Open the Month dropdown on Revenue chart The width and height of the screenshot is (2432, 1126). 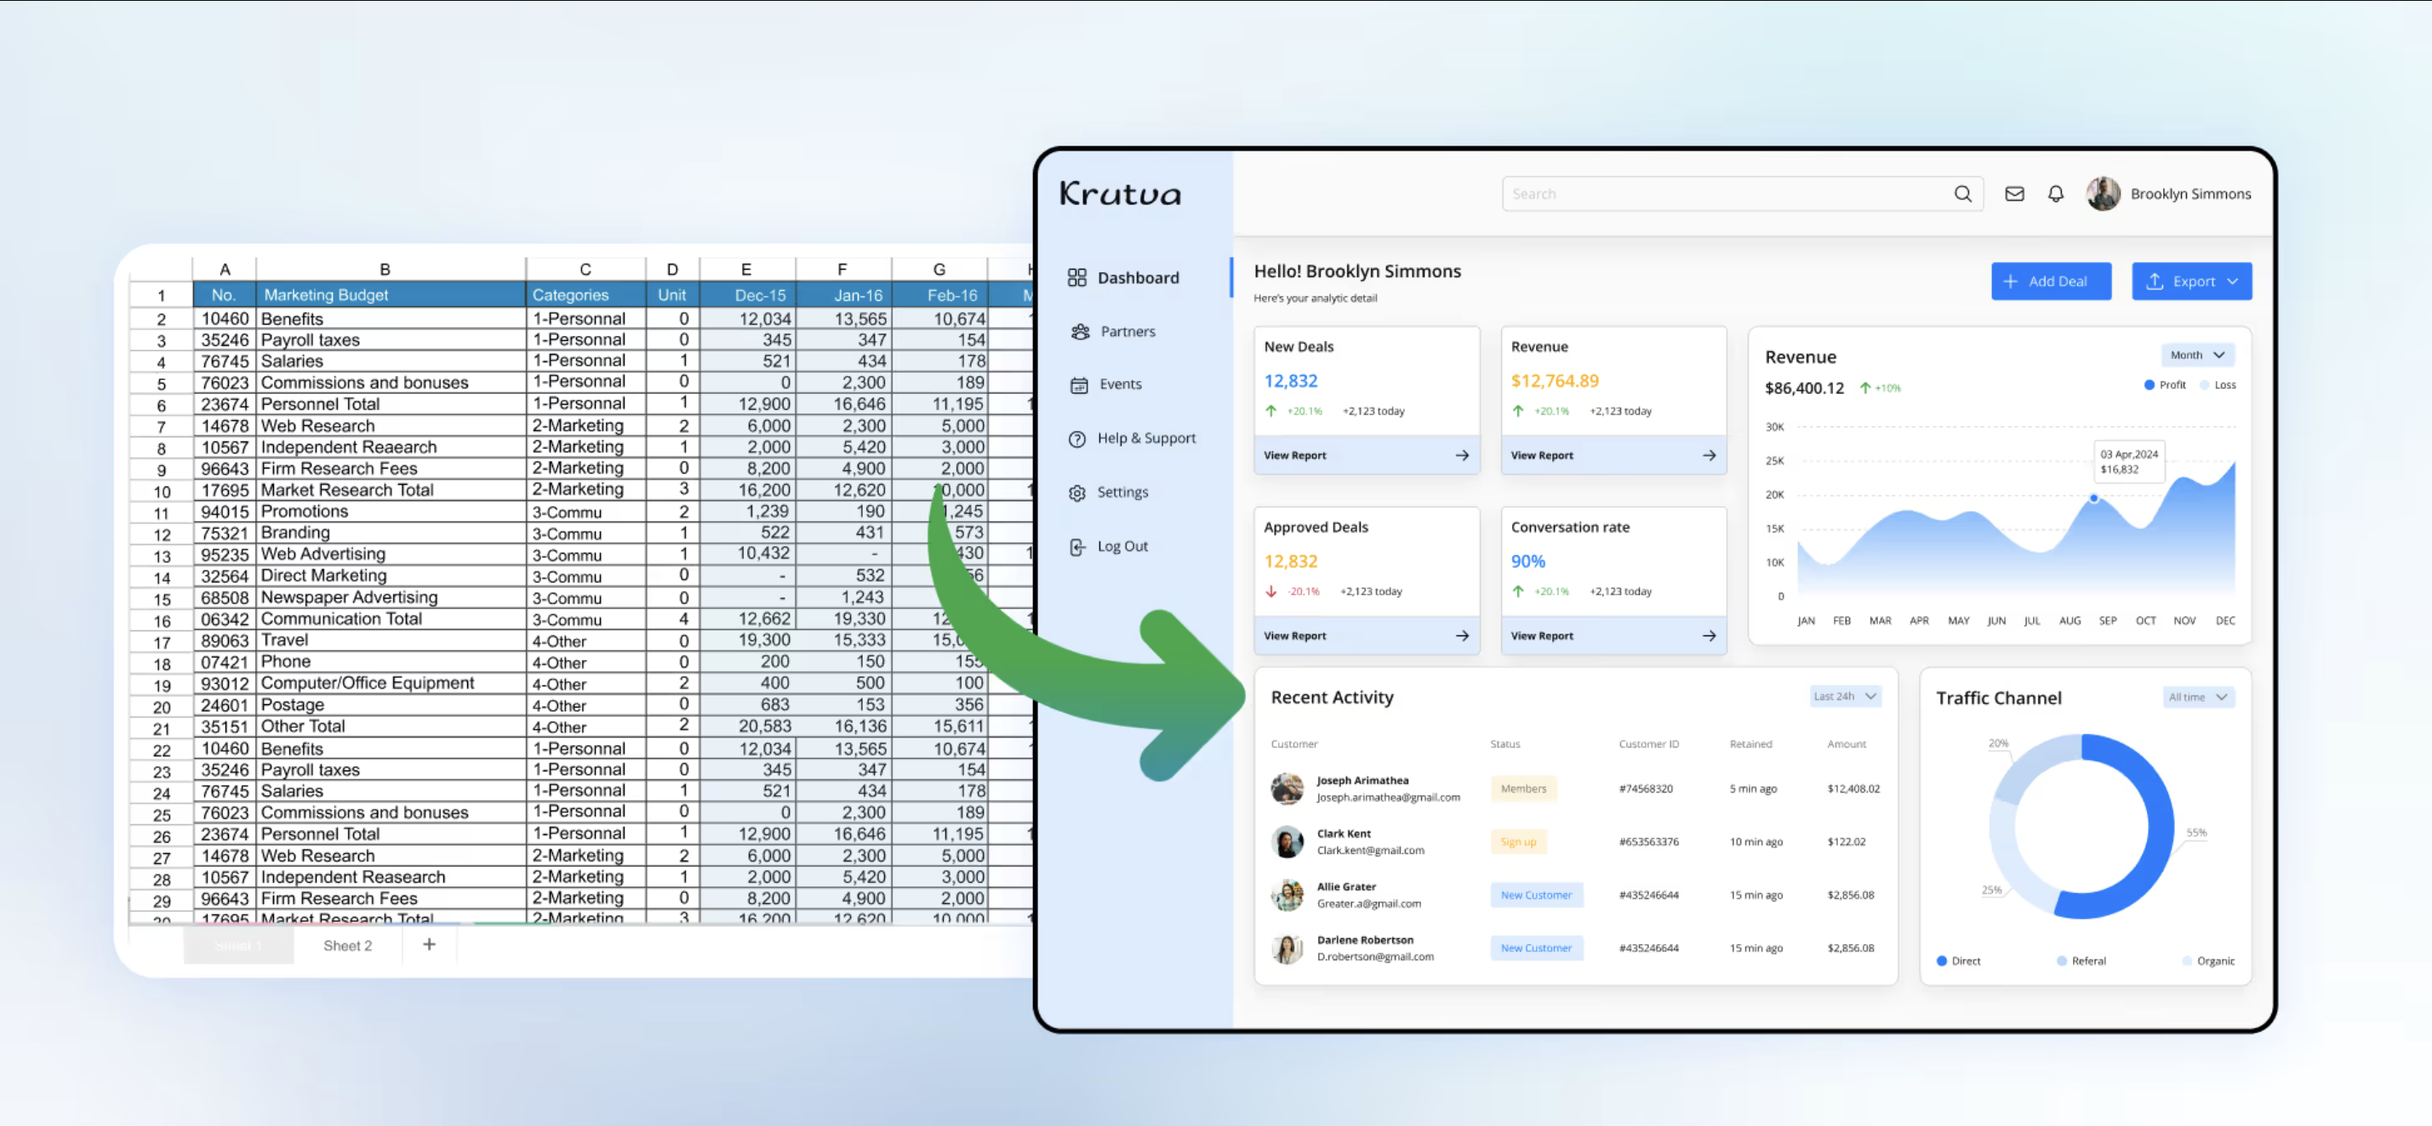point(2197,355)
